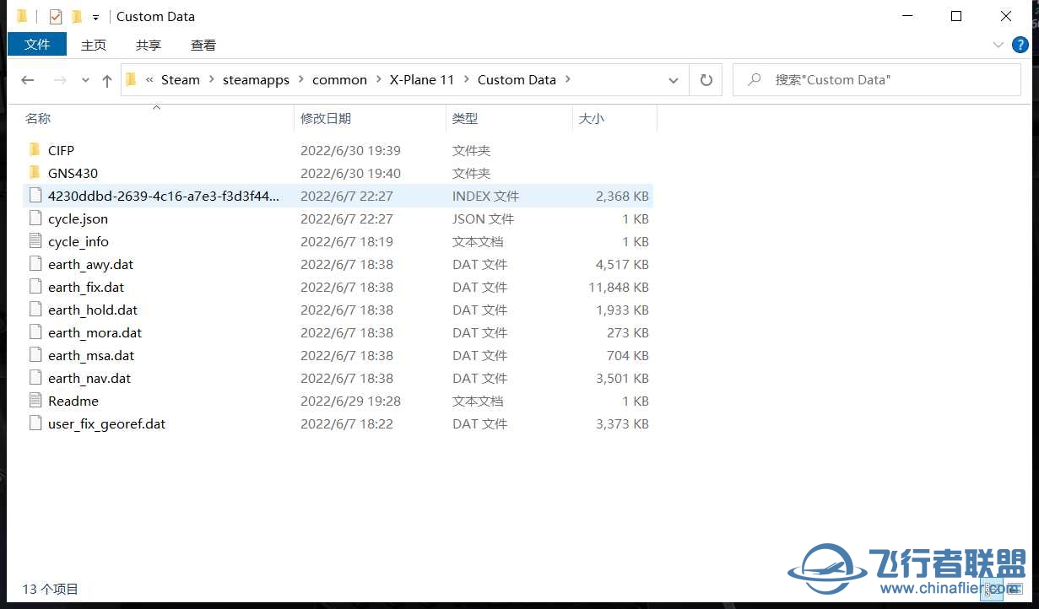
Task: Click the 11,848 KB size cell
Action: tap(619, 287)
